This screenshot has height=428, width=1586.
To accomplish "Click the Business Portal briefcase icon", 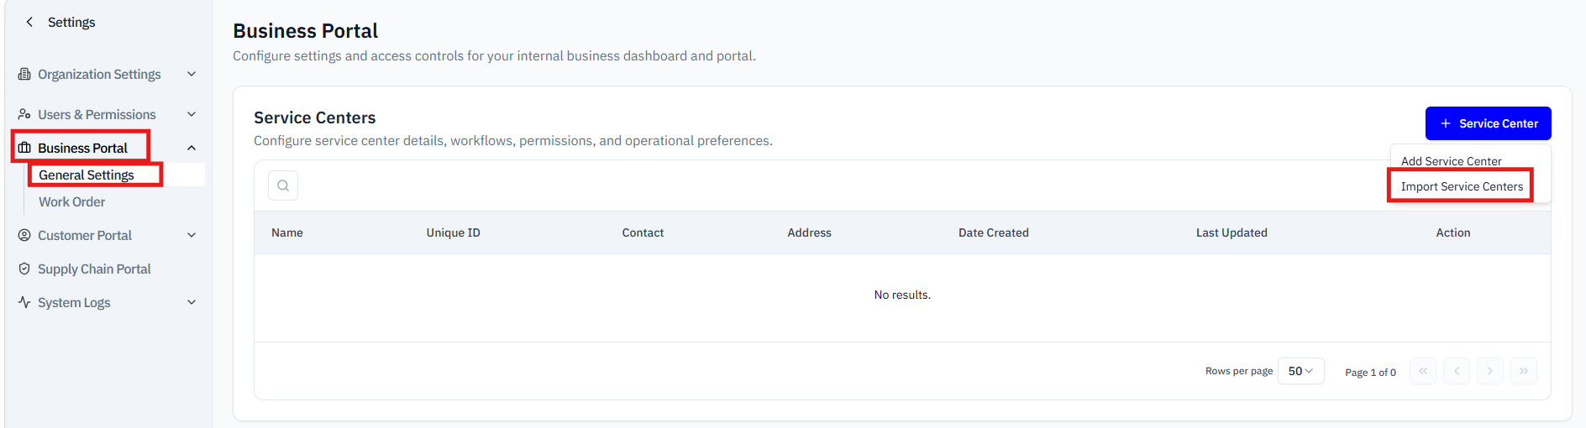I will 24,148.
